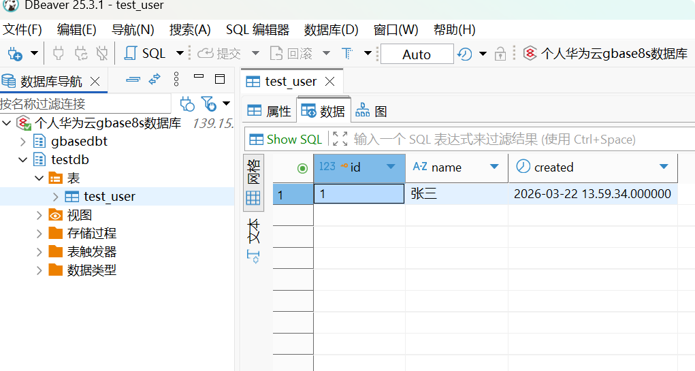695x371 pixels.
Task: Open the navigator three-dot view menu
Action: pos(176,79)
